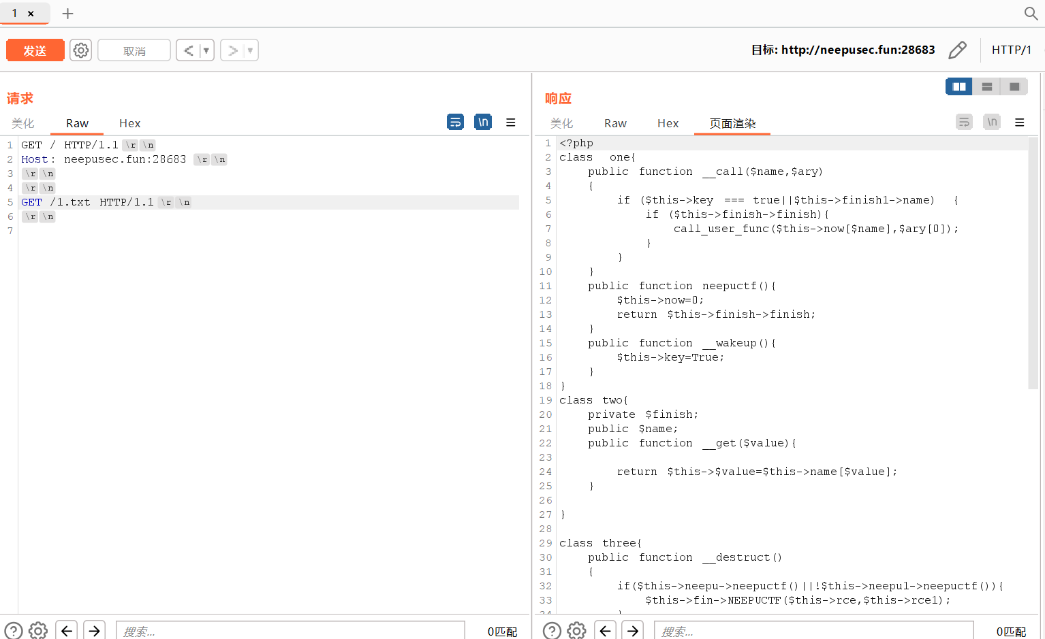Click the 请求 panel heading
Viewport: 1045px width, 639px height.
[x=20, y=99]
